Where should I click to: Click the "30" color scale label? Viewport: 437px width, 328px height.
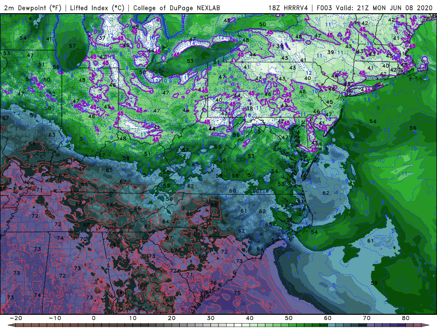click(211, 318)
